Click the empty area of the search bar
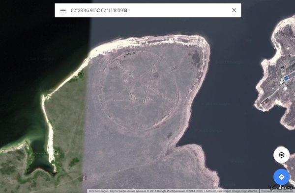 coord(179,10)
